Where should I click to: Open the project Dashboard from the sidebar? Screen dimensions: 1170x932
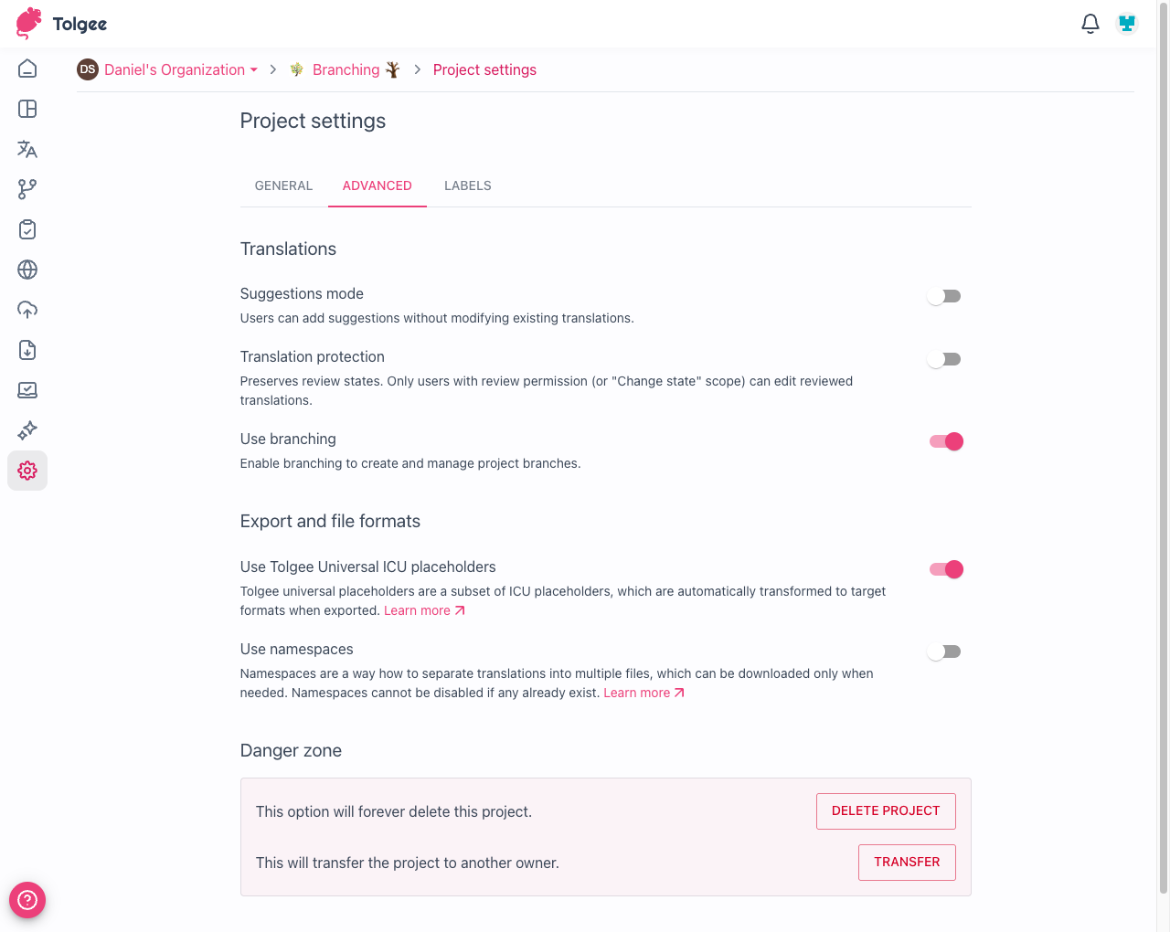(27, 109)
